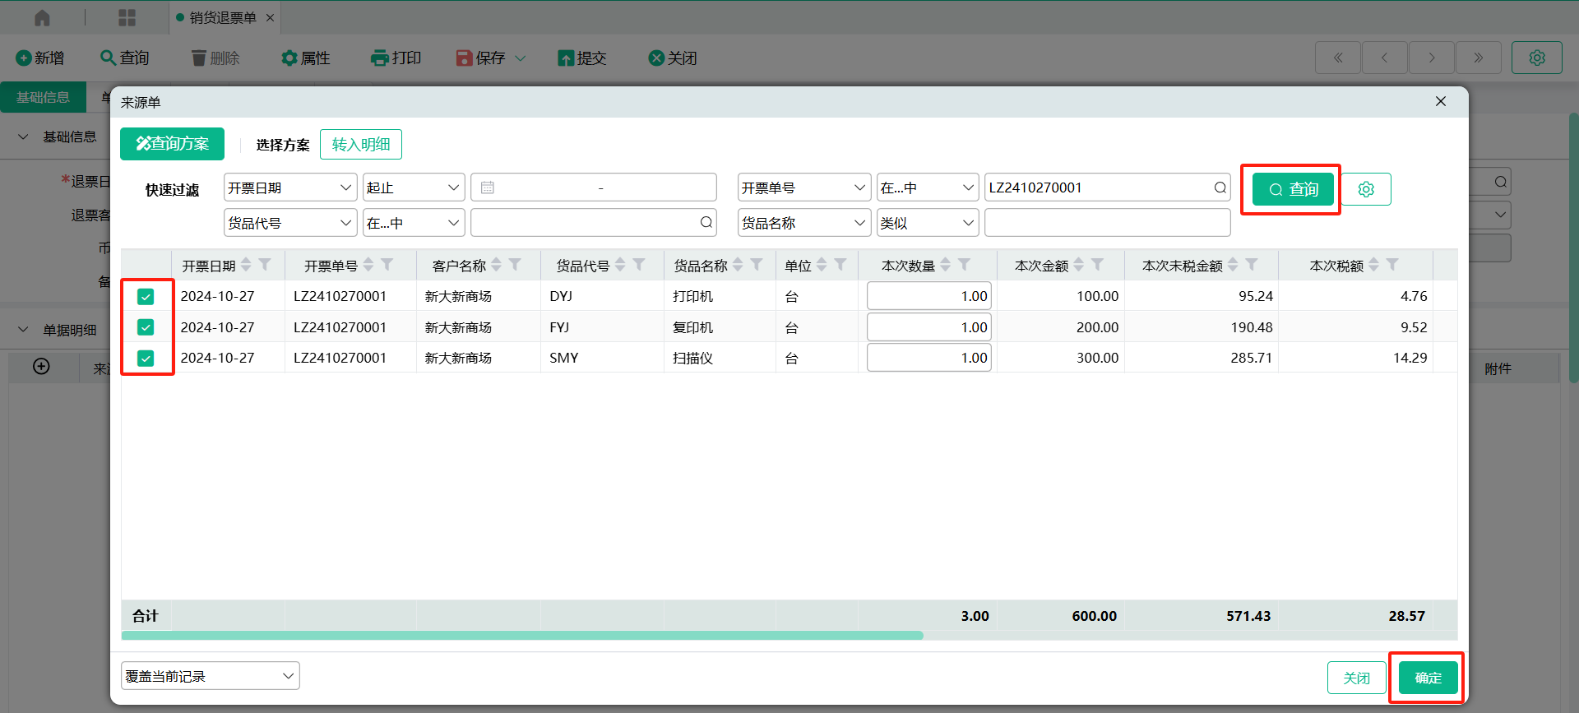Filter the 本次金额 column
Image resolution: width=1579 pixels, height=713 pixels.
pyautogui.click(x=1098, y=265)
